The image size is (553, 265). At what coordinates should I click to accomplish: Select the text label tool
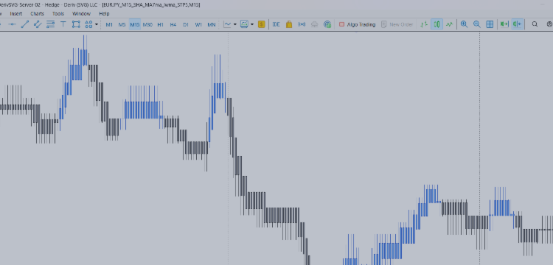click(63, 24)
